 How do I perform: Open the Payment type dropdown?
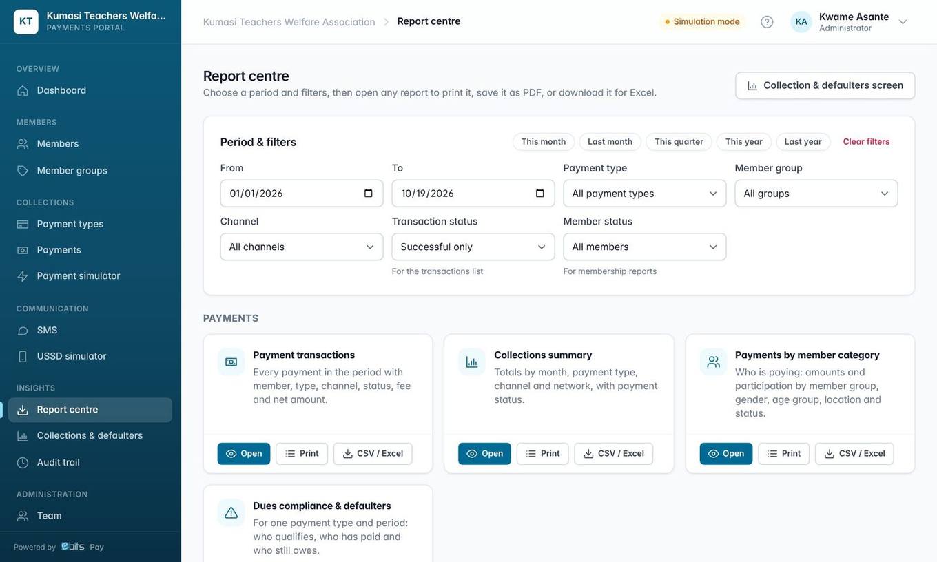point(645,194)
